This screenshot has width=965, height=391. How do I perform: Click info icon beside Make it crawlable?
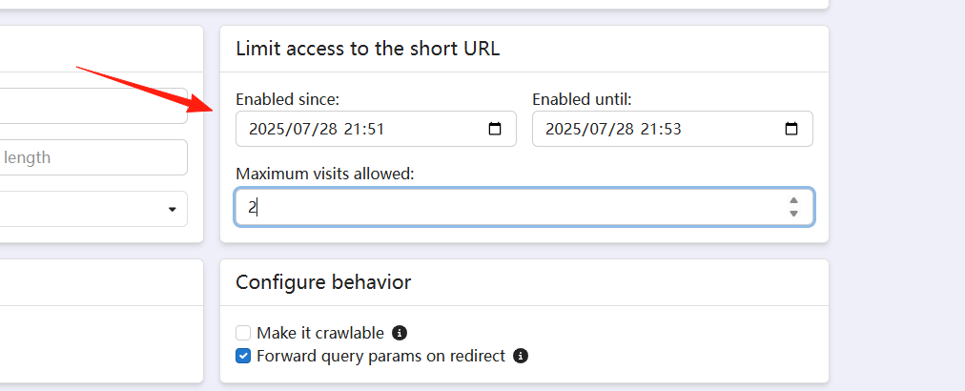pos(400,333)
